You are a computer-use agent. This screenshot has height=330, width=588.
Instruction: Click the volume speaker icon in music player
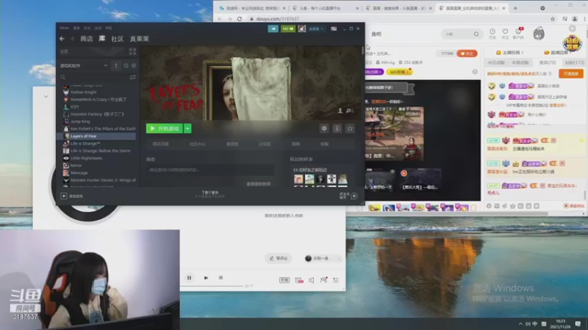(311, 280)
